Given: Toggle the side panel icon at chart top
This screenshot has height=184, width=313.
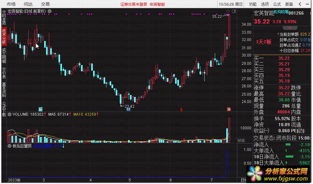Looking at the screenshot, I should point(234,11).
